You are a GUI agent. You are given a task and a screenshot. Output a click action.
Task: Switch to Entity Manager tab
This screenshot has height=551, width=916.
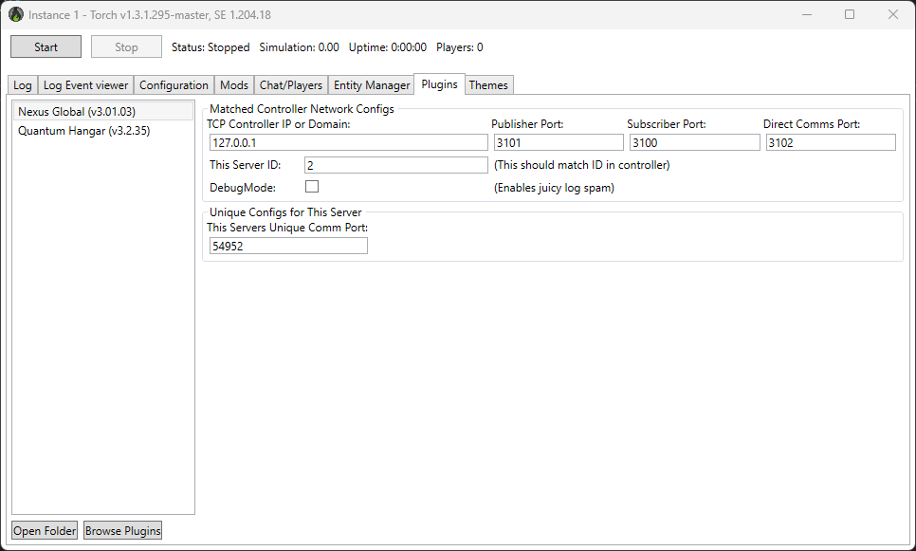[372, 85]
